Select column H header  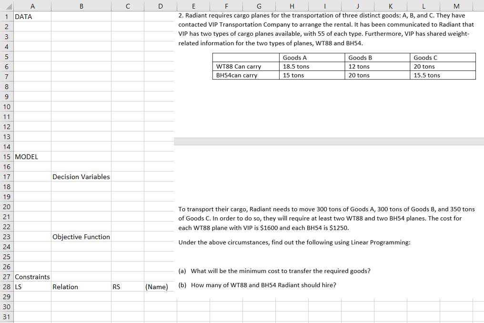[292, 6]
